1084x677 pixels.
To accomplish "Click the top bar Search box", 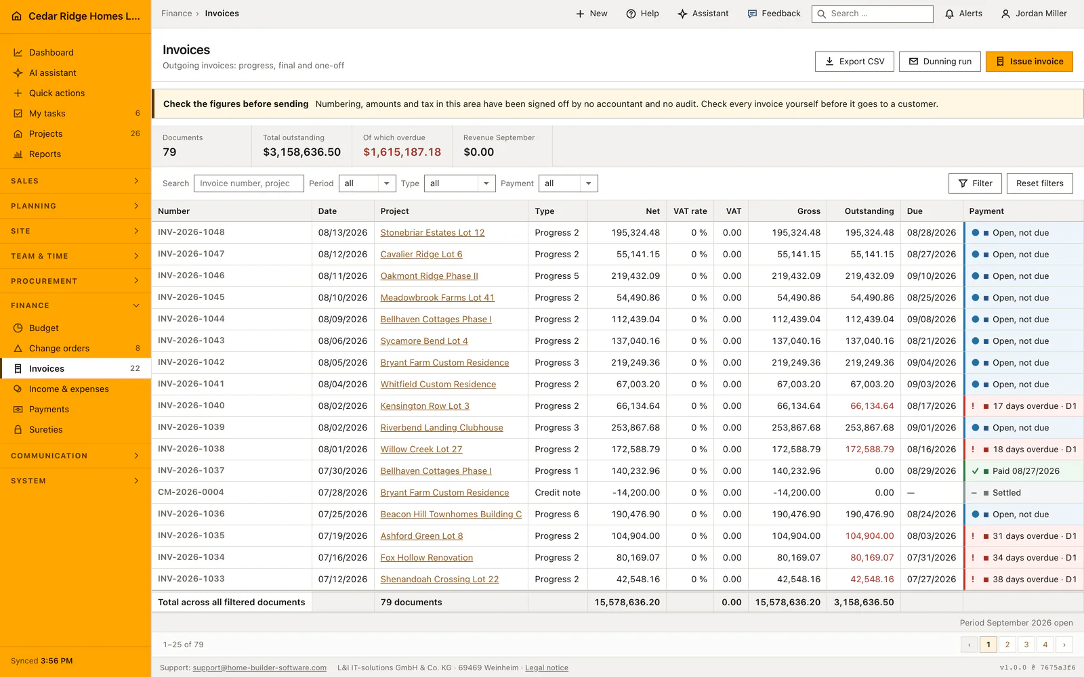I will (x=873, y=14).
